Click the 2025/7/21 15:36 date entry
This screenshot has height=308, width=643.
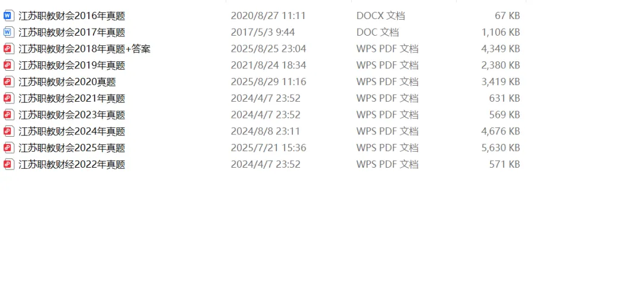point(269,148)
